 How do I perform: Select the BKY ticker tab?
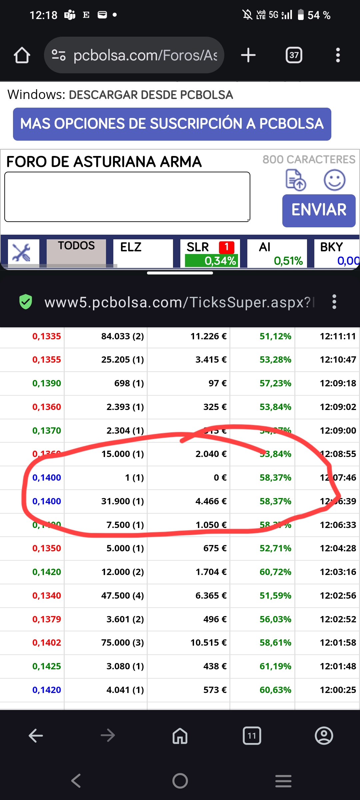(x=337, y=253)
